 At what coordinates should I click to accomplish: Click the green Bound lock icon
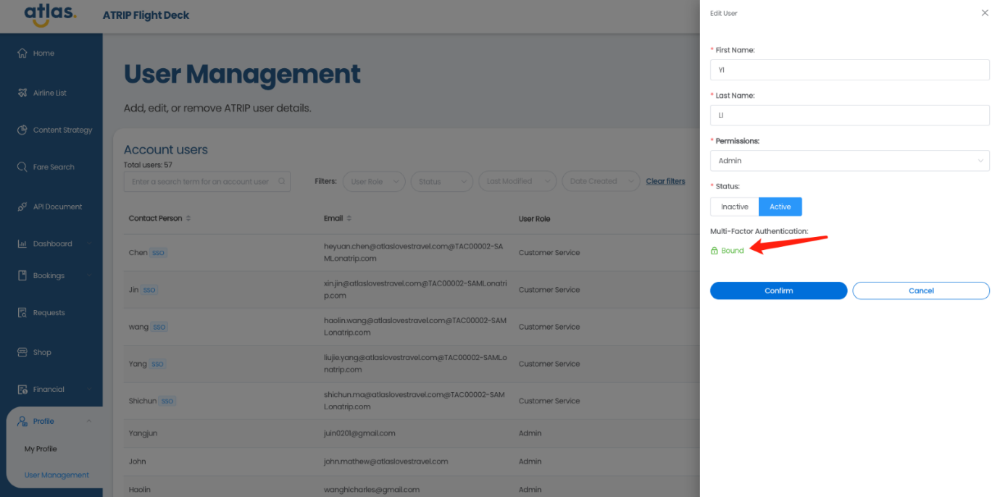(x=714, y=251)
